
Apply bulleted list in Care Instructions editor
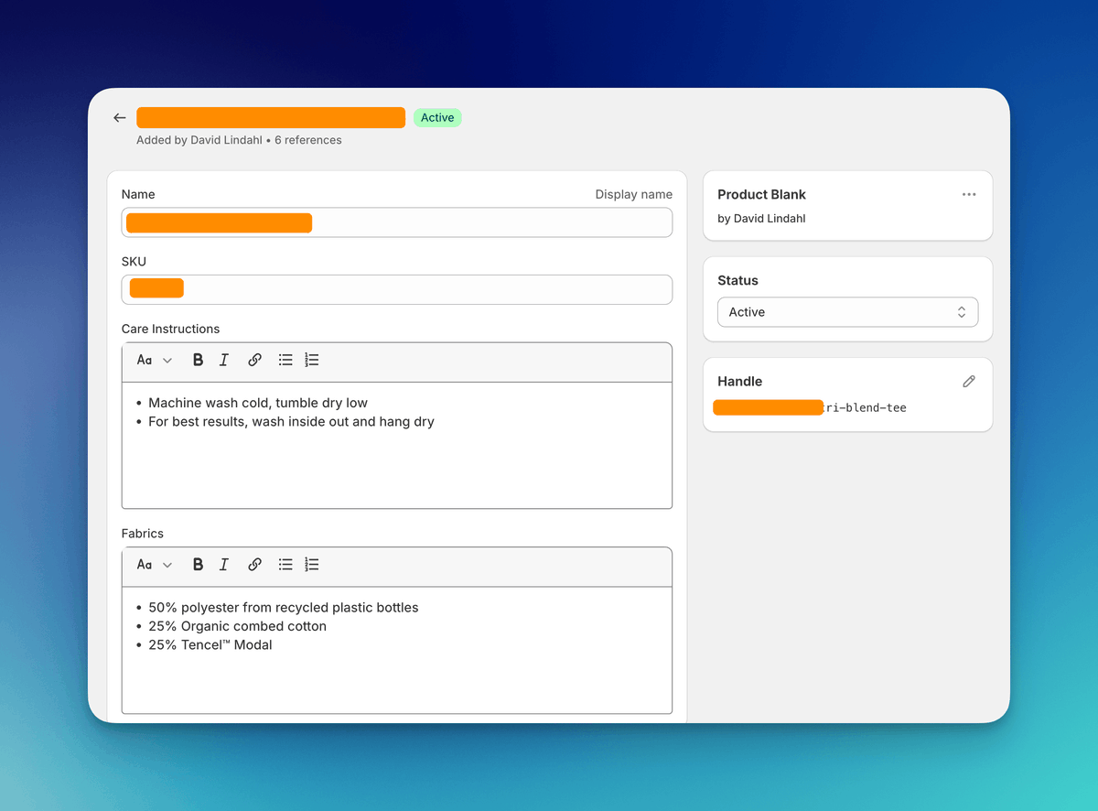coord(285,361)
